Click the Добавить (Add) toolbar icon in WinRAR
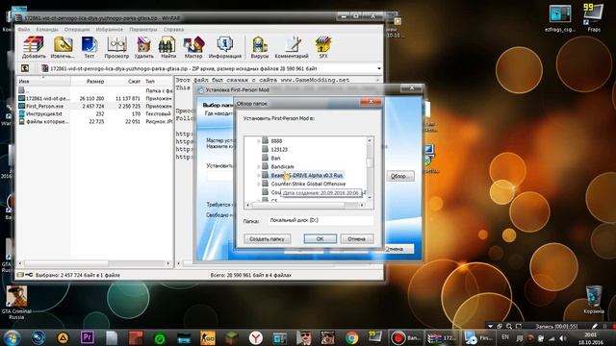The image size is (616, 346). click(x=34, y=47)
